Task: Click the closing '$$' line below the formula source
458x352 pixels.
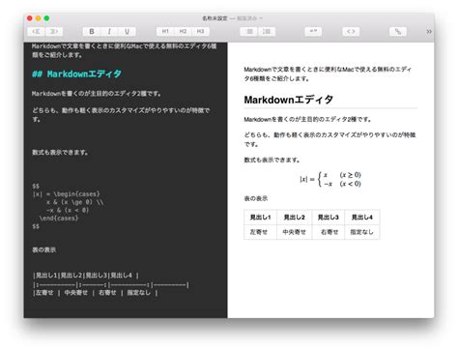Action: coord(36,226)
